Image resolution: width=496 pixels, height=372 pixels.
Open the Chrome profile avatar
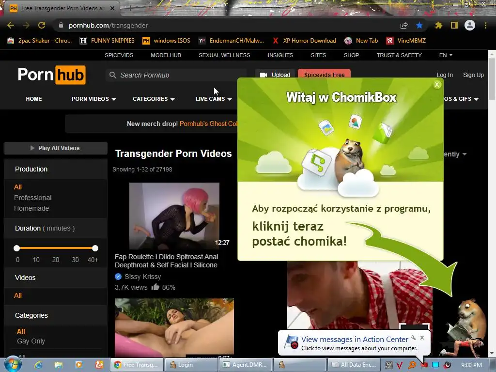click(470, 25)
